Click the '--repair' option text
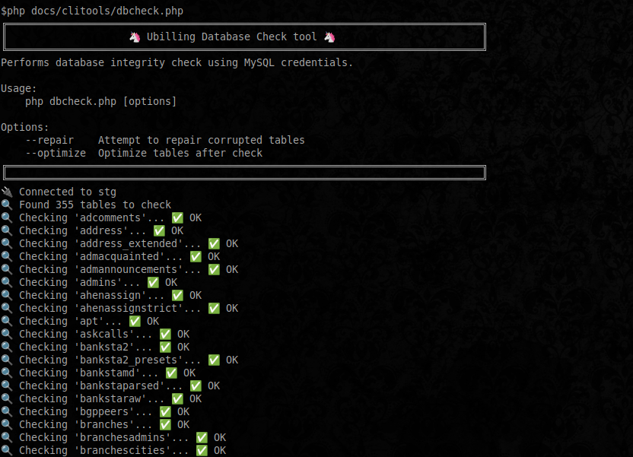Image resolution: width=633 pixels, height=457 pixels. coord(49,140)
